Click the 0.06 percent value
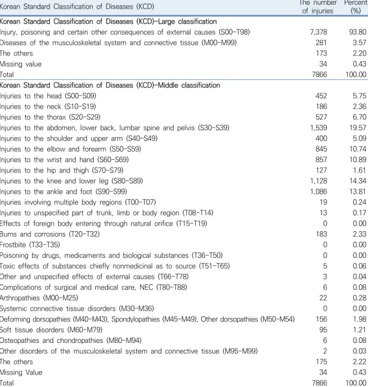368x387 pixels. (x=360, y=265)
